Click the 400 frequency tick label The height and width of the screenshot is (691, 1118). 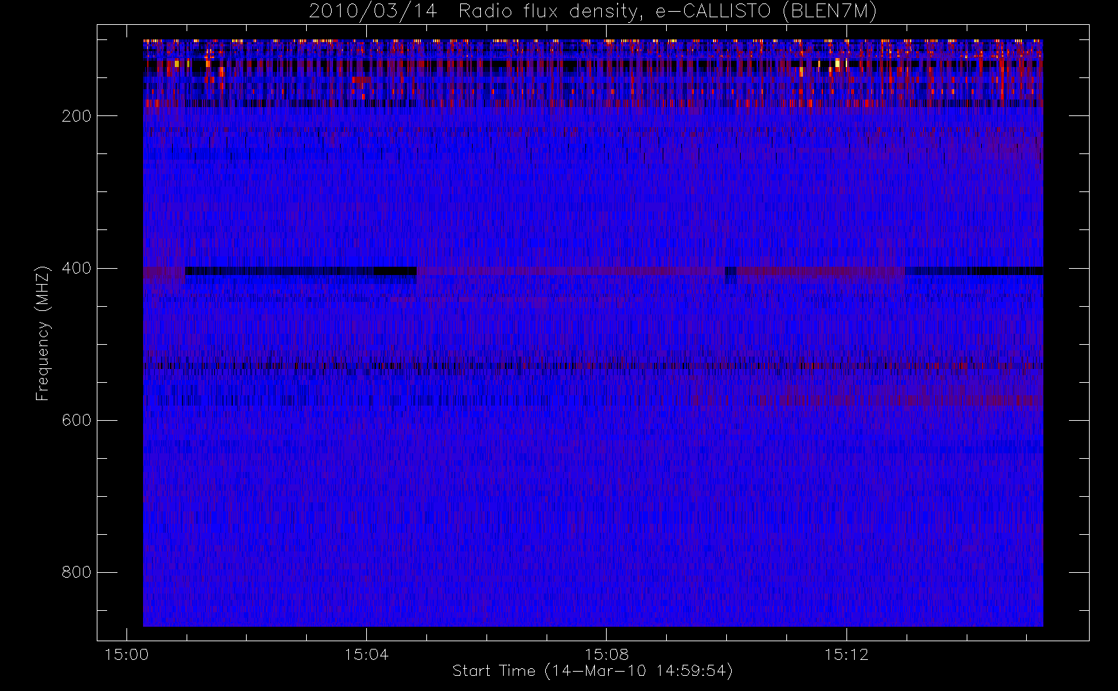[76, 268]
